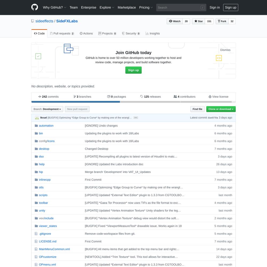Open the automation folder icon

[36, 126]
